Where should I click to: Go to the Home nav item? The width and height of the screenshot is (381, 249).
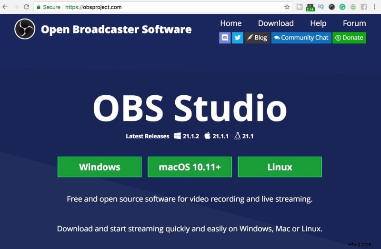click(x=231, y=23)
